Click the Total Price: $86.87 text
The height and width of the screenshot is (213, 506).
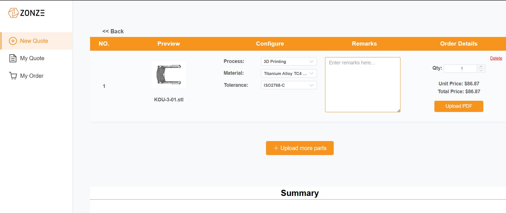(459, 92)
